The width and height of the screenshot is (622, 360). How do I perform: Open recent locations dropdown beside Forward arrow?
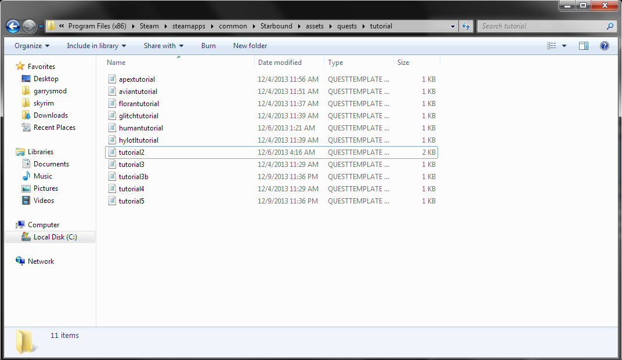click(41, 27)
